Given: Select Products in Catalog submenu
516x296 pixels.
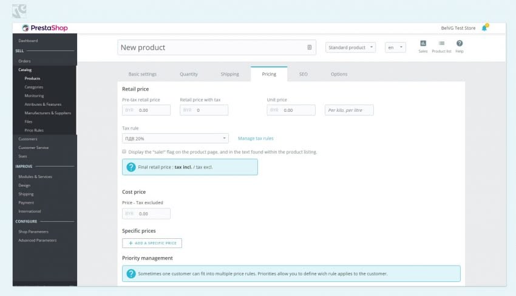Looking at the screenshot, I should tap(32, 78).
